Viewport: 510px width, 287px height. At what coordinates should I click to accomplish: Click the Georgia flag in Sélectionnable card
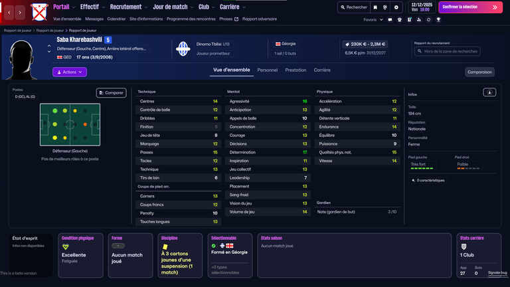(230, 246)
